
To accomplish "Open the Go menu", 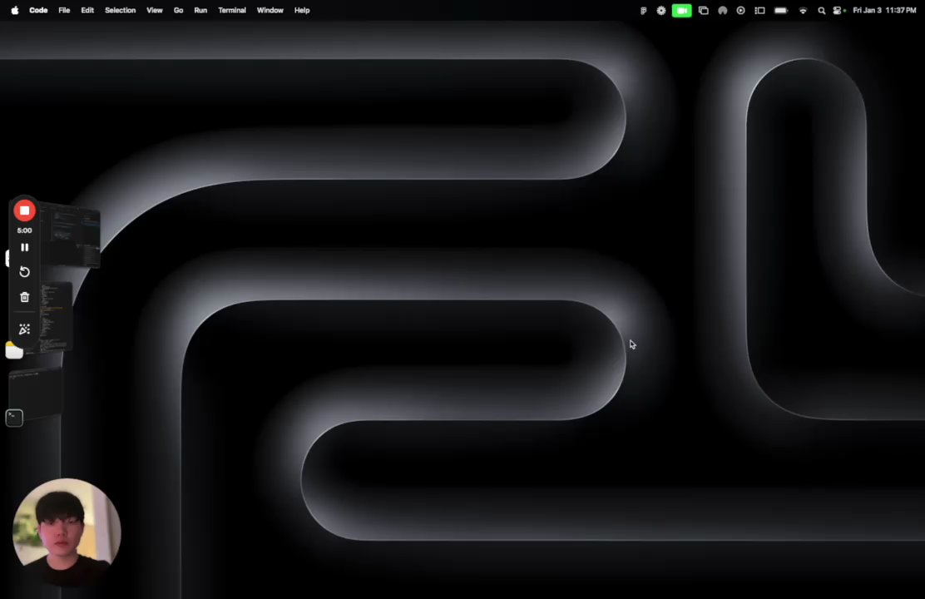I will (178, 10).
